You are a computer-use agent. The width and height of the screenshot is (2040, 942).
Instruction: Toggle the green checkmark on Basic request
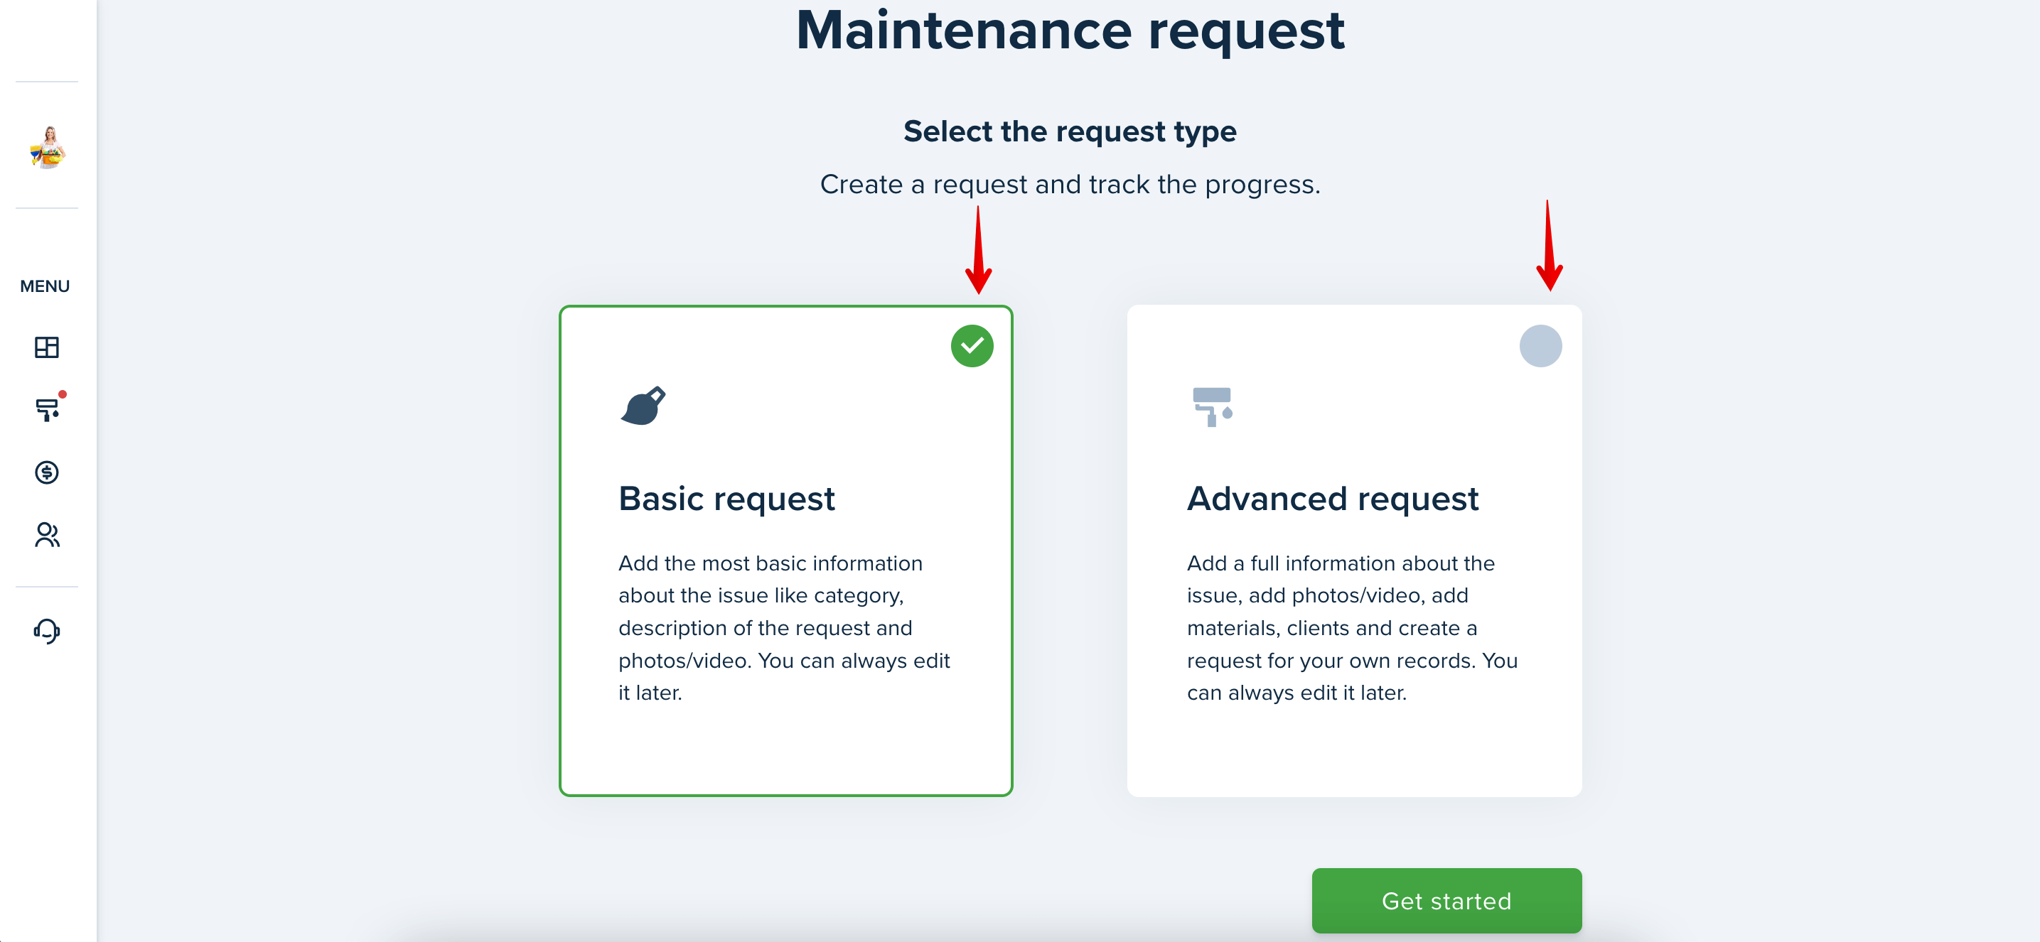click(972, 346)
